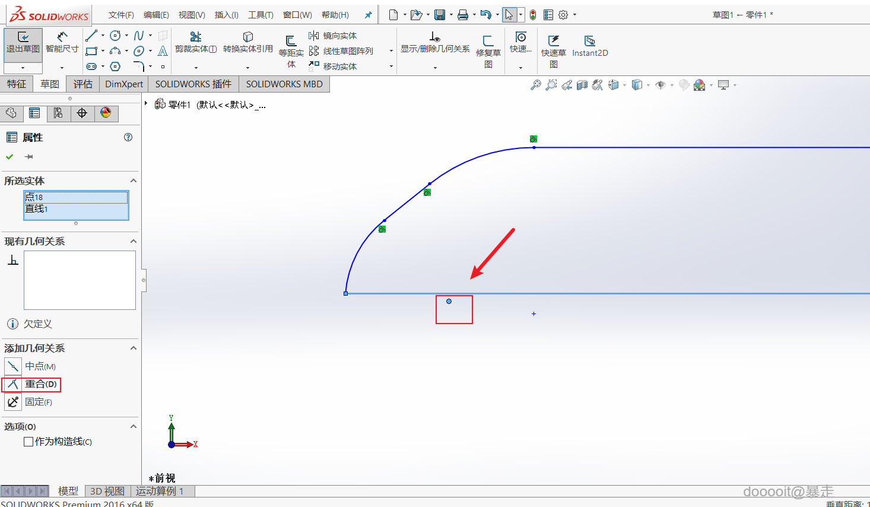Enable the 作为构造线 construction line checkbox
Screen dimensions: 870x507
tap(28, 442)
